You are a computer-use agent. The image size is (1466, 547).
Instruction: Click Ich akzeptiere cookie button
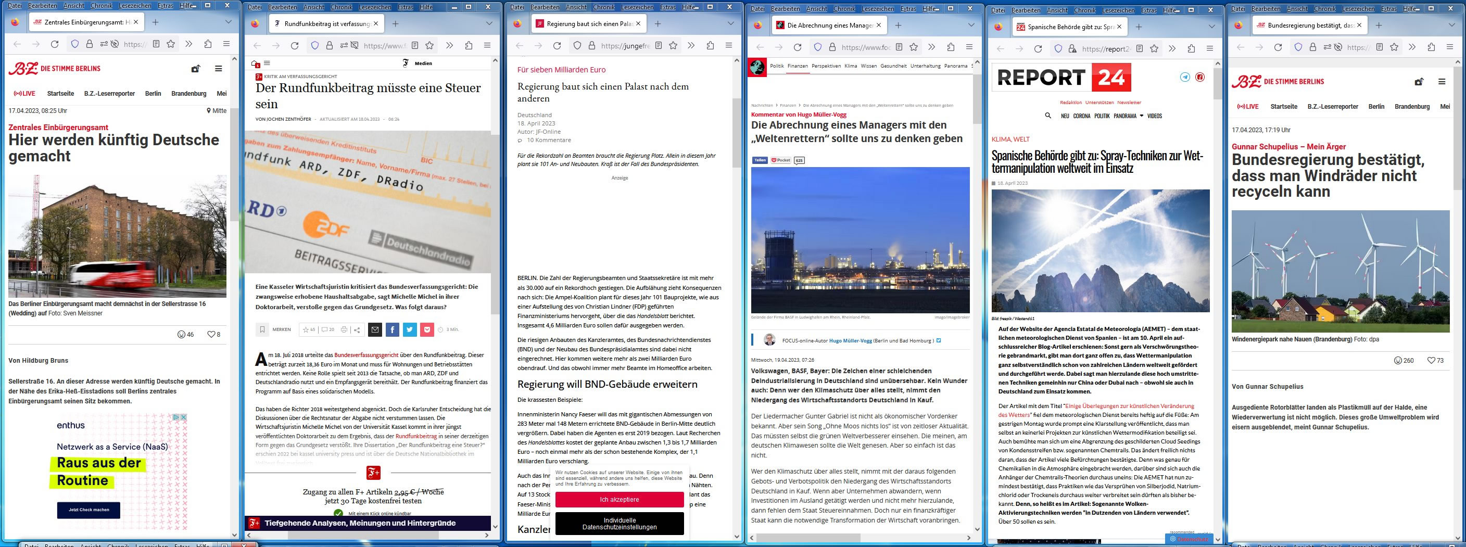(619, 499)
